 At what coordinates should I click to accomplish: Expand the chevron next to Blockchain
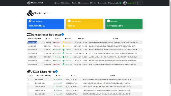[49, 13]
